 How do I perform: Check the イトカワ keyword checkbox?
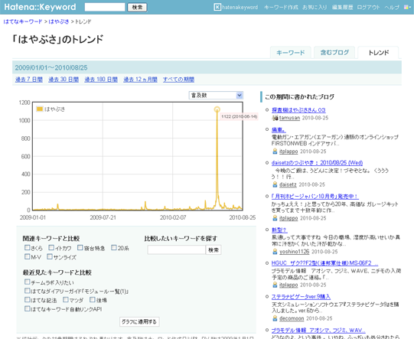(51, 248)
